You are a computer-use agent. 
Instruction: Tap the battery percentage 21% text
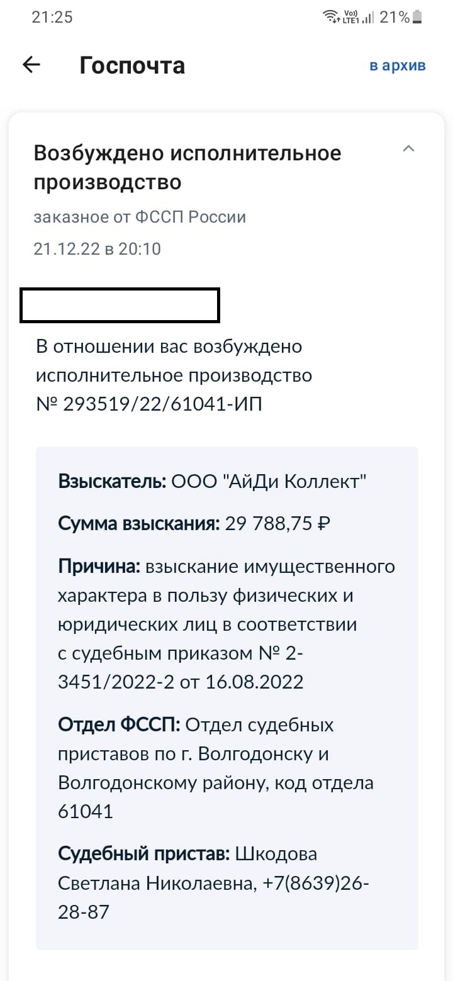pyautogui.click(x=394, y=17)
